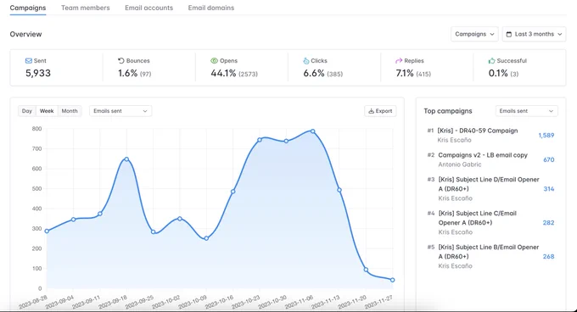Click the Export download icon
This screenshot has height=312, width=577.
click(372, 111)
